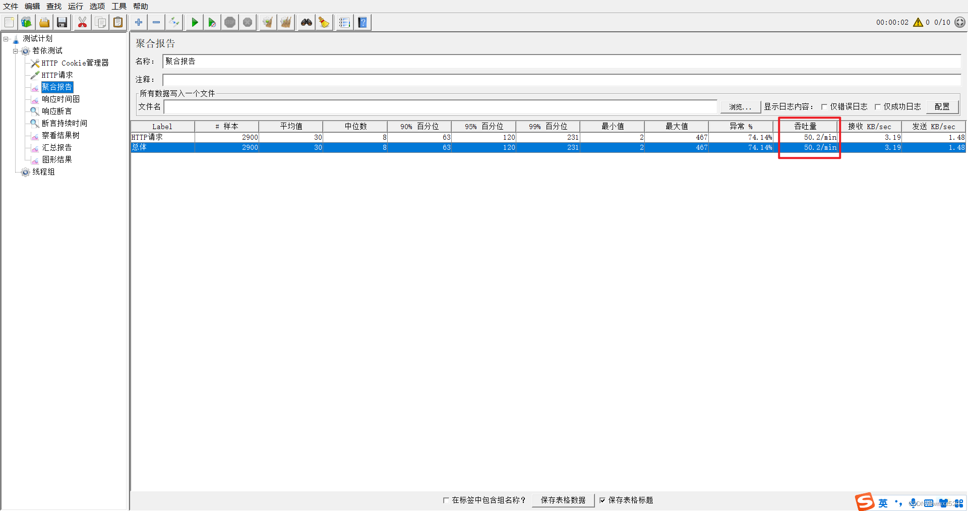968x511 pixels.
Task: Click the Shutdown test icon
Action: (x=248, y=22)
